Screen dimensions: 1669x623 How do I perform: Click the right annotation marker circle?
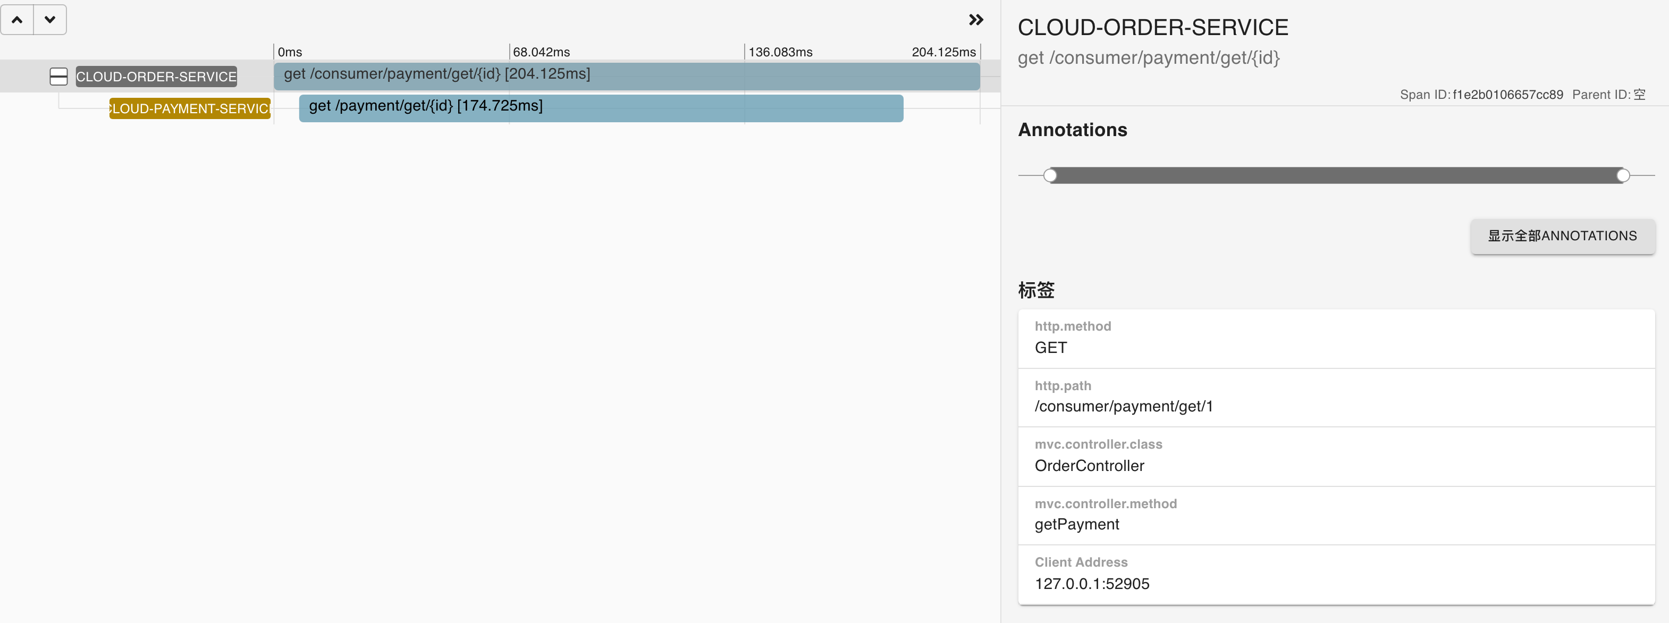(x=1622, y=175)
